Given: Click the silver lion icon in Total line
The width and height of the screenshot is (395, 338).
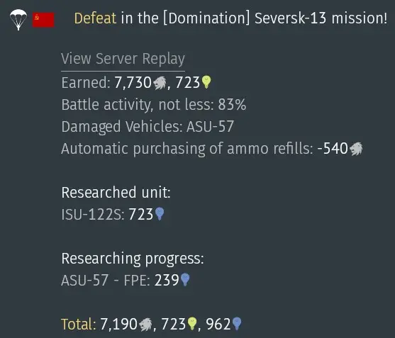Looking at the screenshot, I should pos(145,325).
